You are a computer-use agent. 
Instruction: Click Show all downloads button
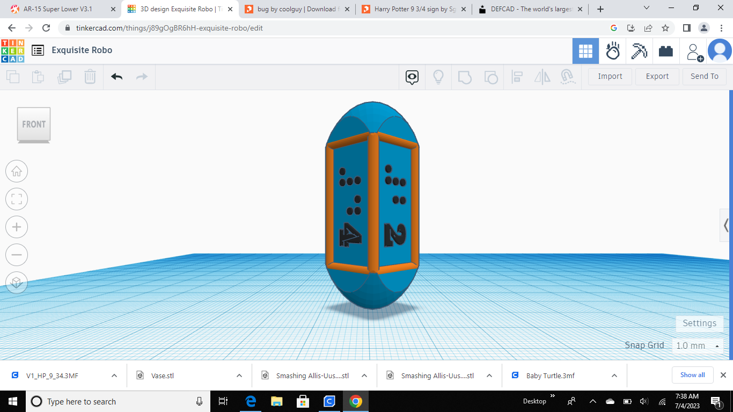[x=693, y=375]
